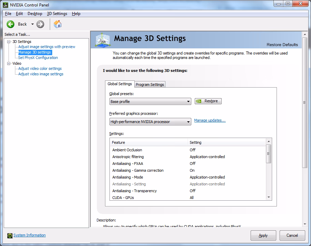Click main panel scroll-down arrow

(x=305, y=224)
